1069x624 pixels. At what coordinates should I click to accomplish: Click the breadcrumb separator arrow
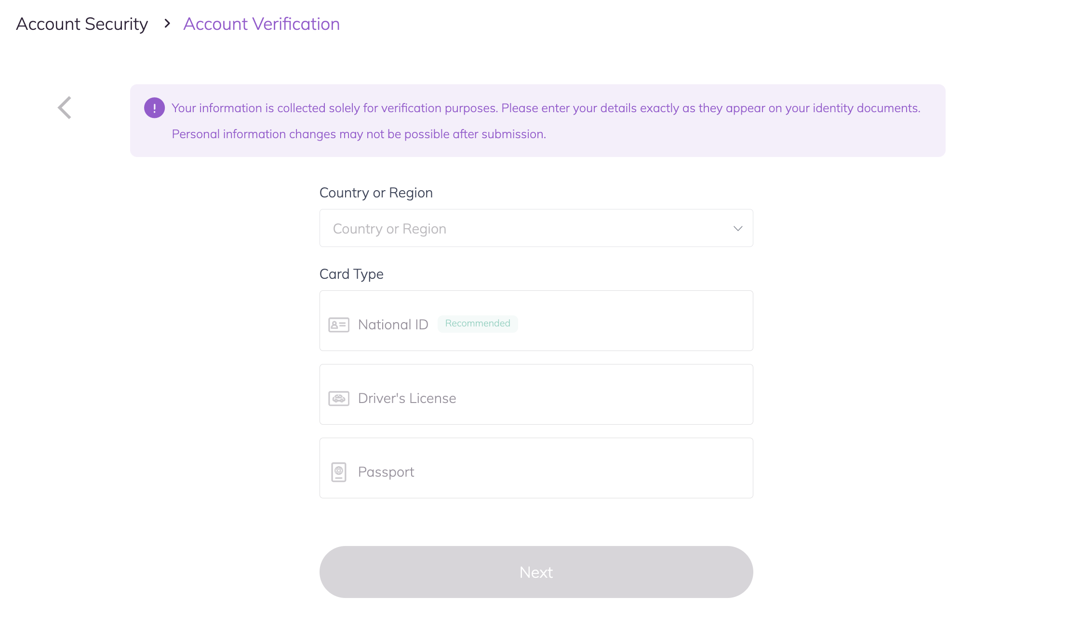[167, 24]
